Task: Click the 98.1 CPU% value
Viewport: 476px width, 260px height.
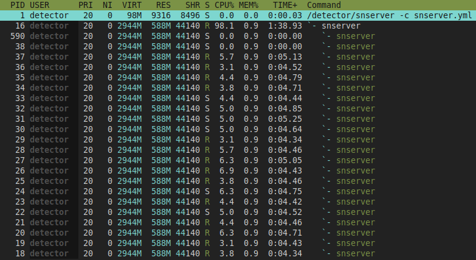Action: (224, 26)
